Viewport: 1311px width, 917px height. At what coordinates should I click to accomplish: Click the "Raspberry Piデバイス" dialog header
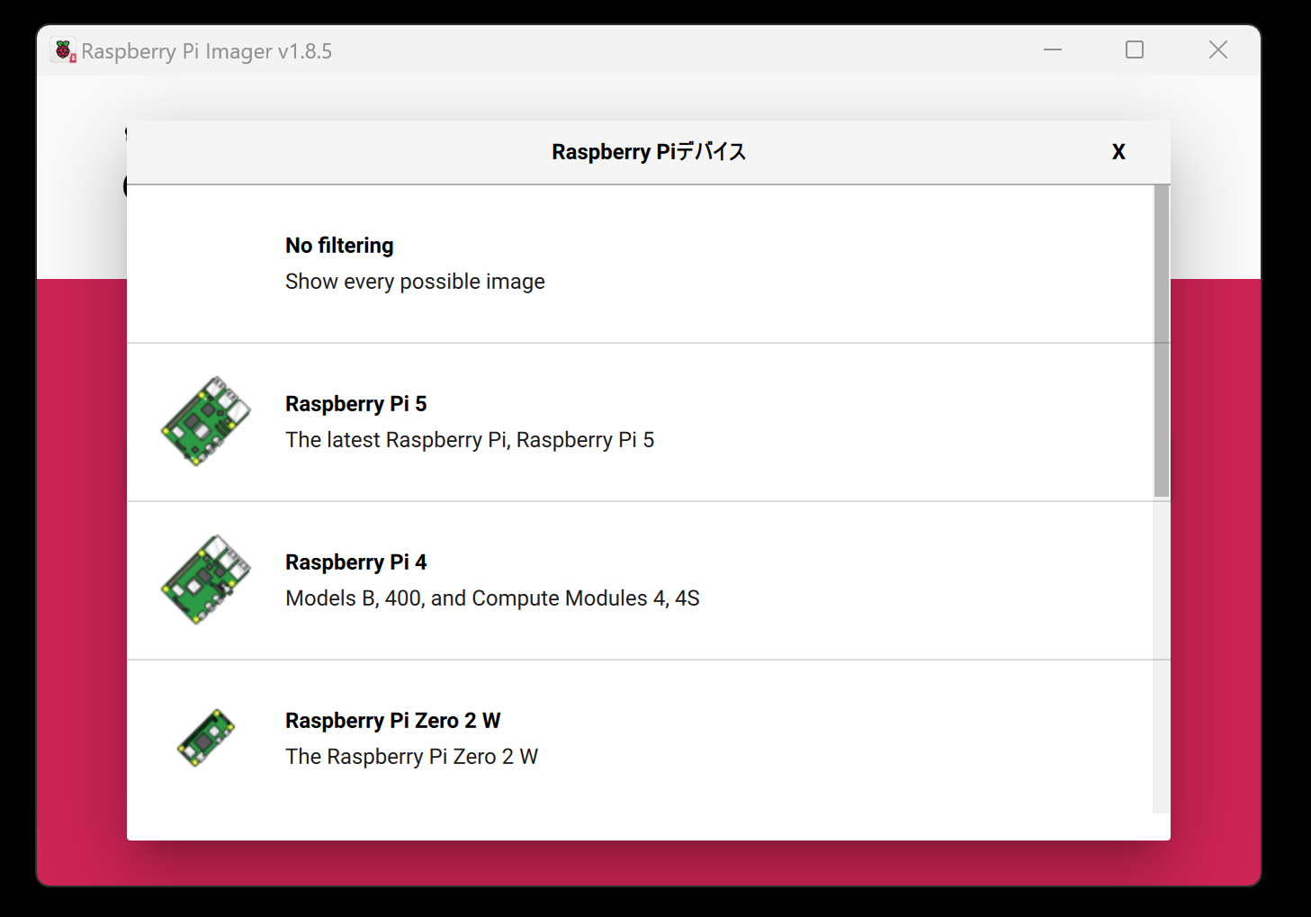pyautogui.click(x=648, y=152)
